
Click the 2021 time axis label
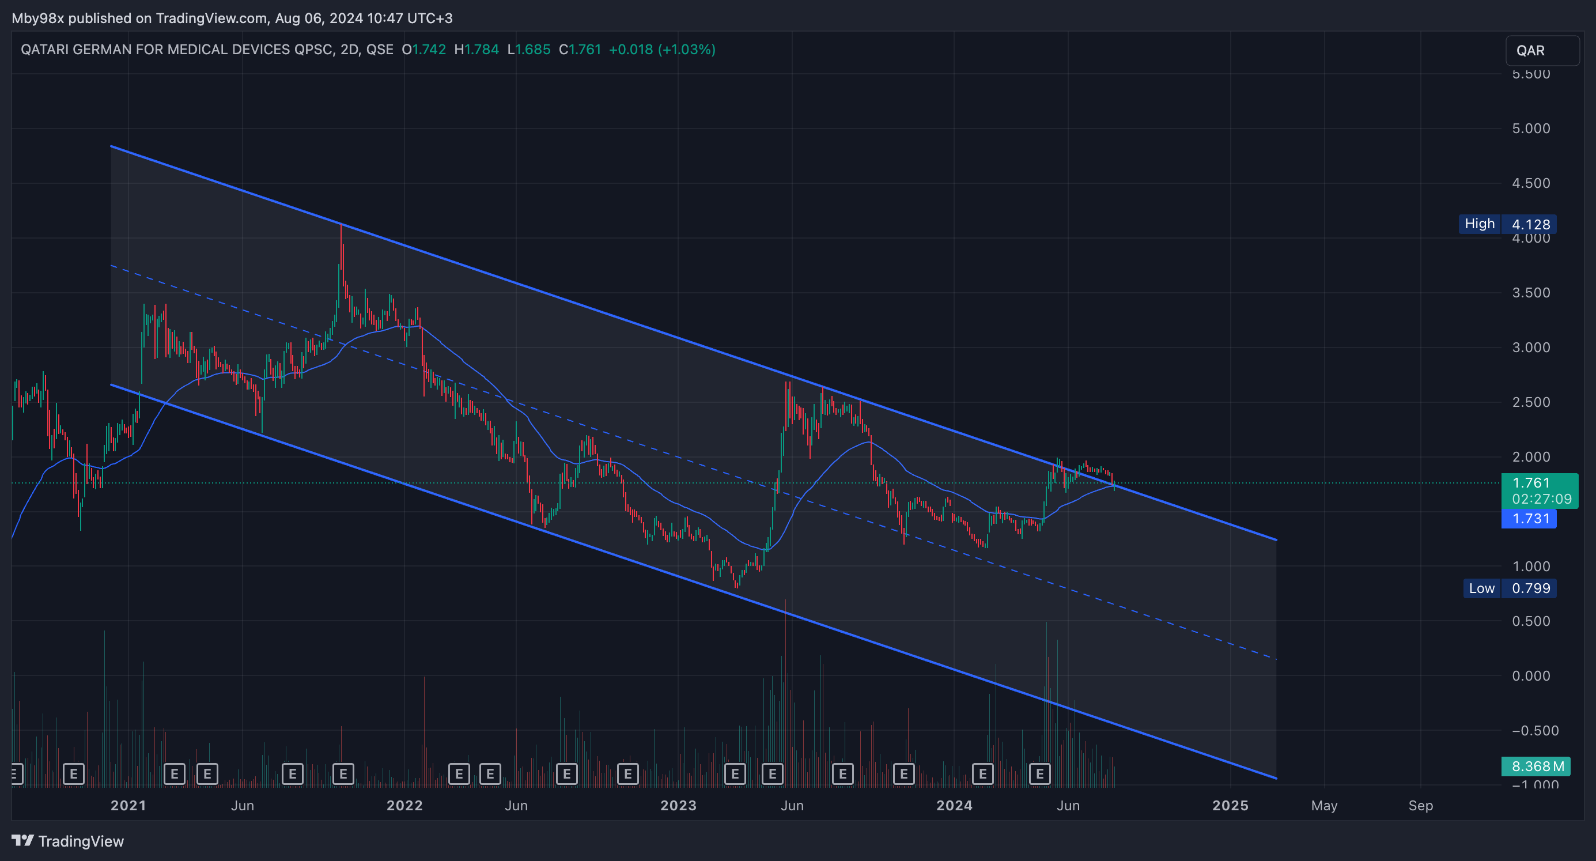[128, 805]
